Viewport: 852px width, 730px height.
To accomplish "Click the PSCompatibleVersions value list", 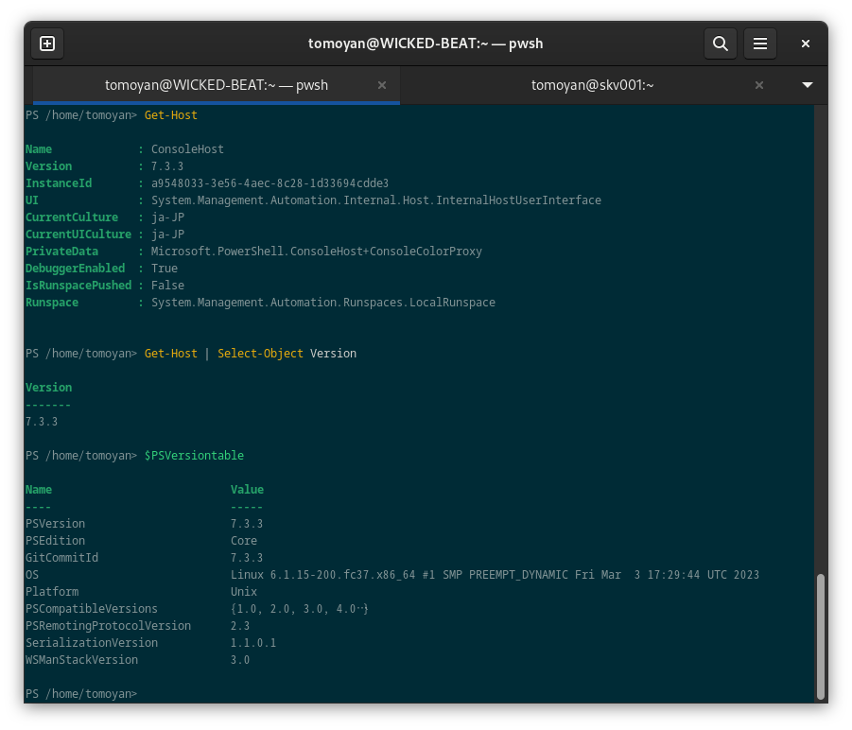I will click(x=299, y=609).
